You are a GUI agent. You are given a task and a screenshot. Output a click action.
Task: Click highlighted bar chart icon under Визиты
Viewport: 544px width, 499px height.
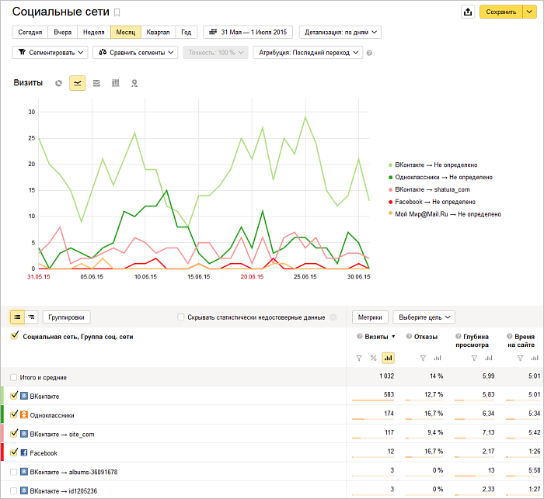389,358
